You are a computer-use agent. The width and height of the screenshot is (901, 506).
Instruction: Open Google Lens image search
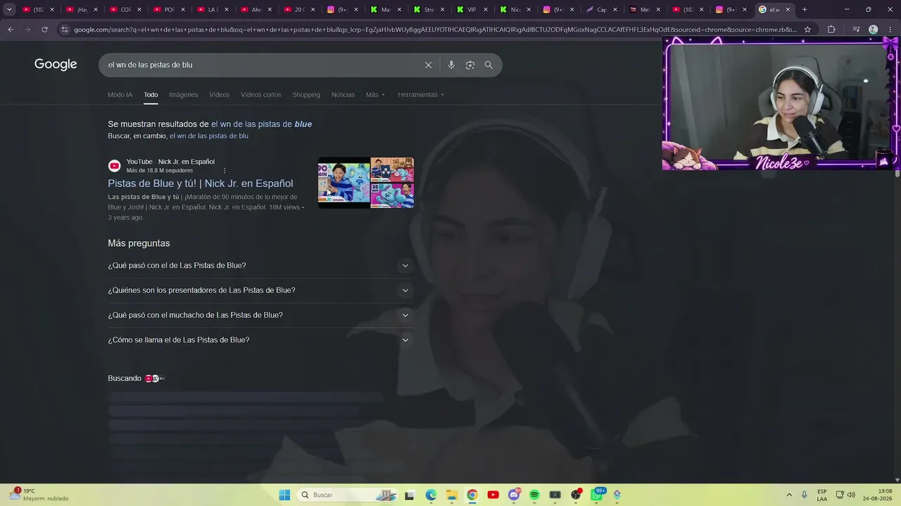(x=470, y=65)
